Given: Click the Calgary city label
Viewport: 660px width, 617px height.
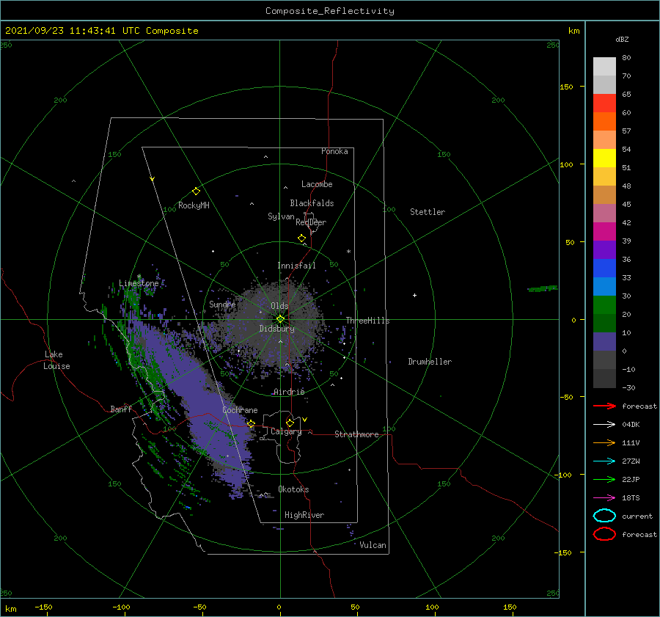Looking at the screenshot, I should (286, 431).
